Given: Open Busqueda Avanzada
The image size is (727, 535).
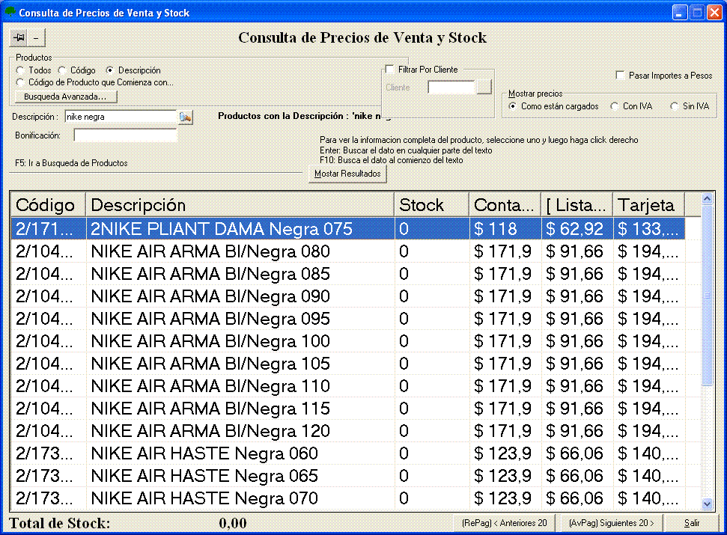Looking at the screenshot, I should click(66, 97).
